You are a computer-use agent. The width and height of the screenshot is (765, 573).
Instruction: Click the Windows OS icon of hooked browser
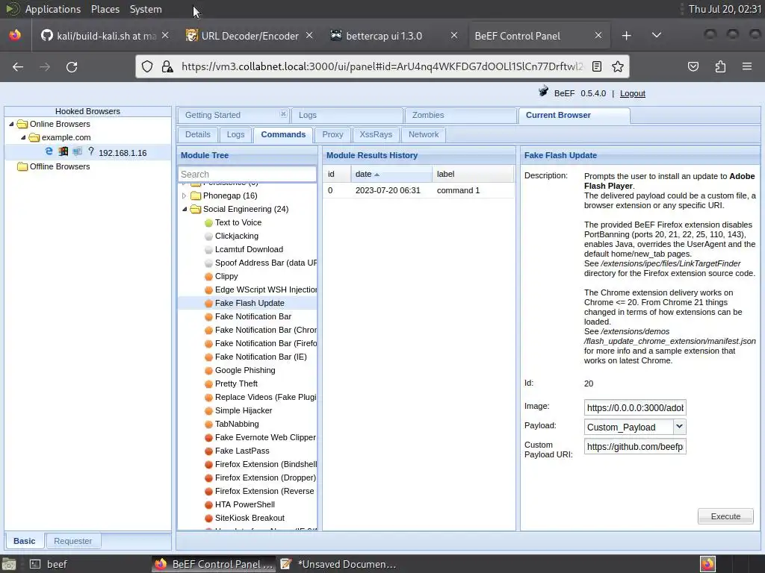click(63, 151)
